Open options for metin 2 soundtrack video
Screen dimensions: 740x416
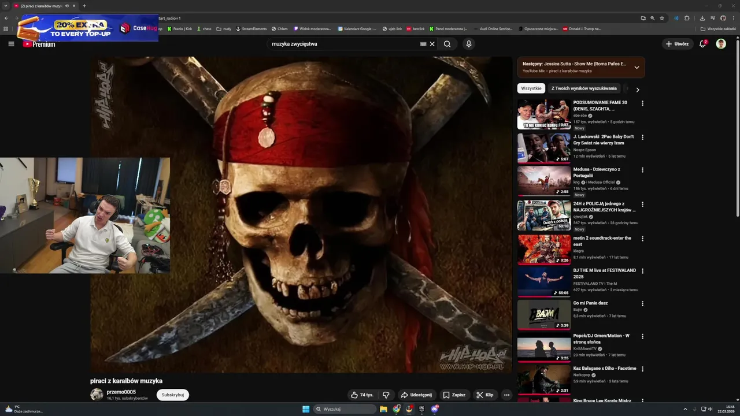point(642,239)
